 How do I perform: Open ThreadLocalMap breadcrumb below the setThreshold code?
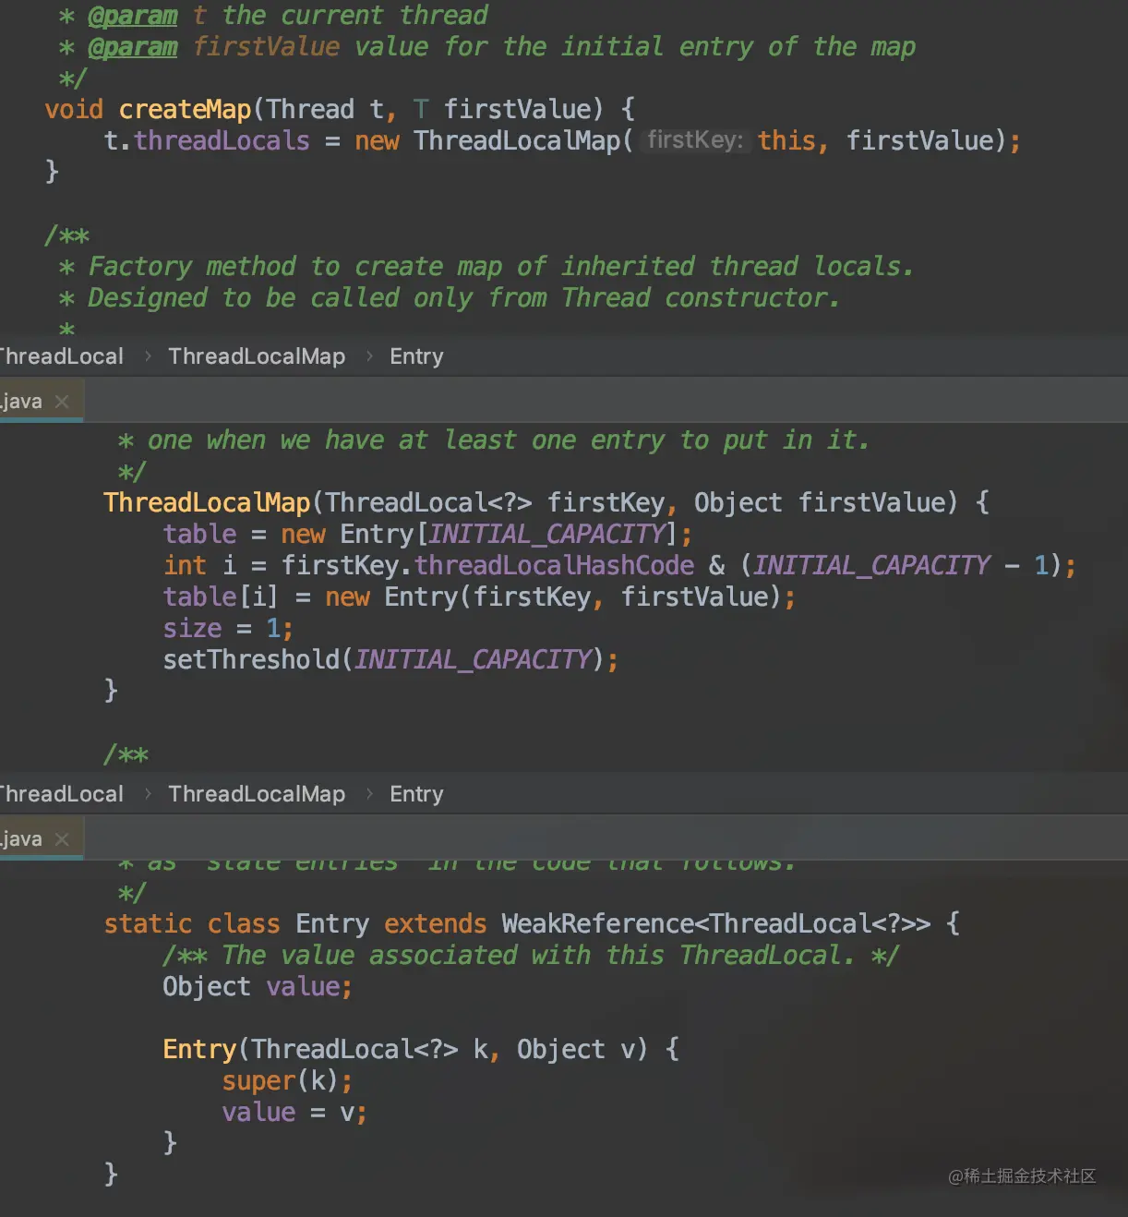tap(257, 794)
